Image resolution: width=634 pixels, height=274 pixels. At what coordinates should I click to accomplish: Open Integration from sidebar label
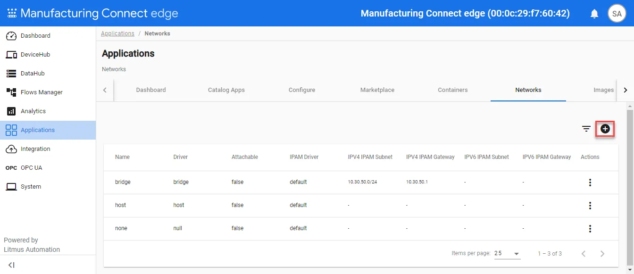click(x=35, y=149)
